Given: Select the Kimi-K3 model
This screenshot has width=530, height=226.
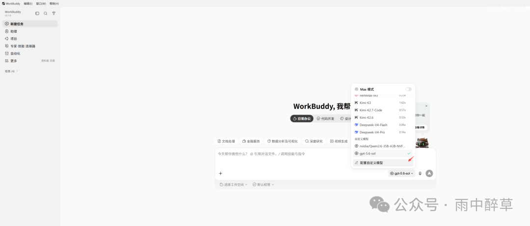Looking at the screenshot, I should pyautogui.click(x=383, y=102).
